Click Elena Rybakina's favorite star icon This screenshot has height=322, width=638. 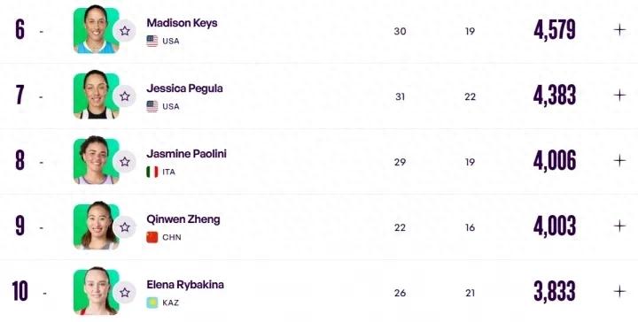pos(125,292)
